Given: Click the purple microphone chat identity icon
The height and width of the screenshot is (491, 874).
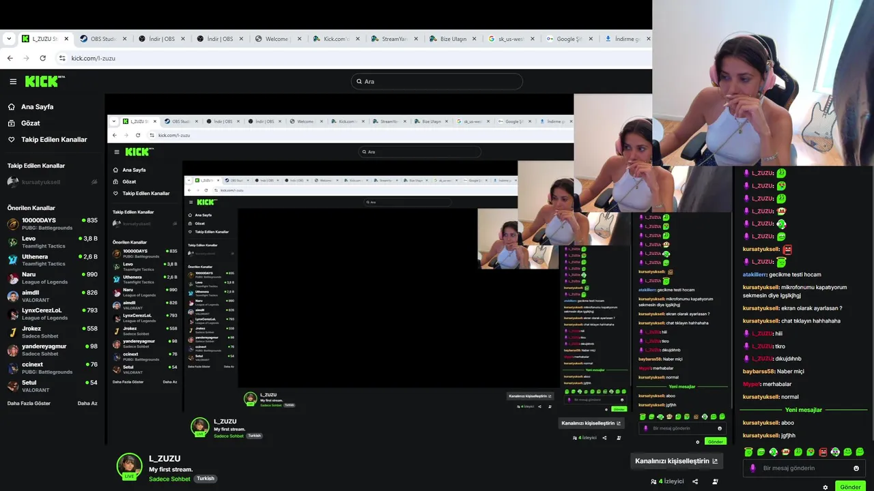Looking at the screenshot, I should click(x=752, y=468).
